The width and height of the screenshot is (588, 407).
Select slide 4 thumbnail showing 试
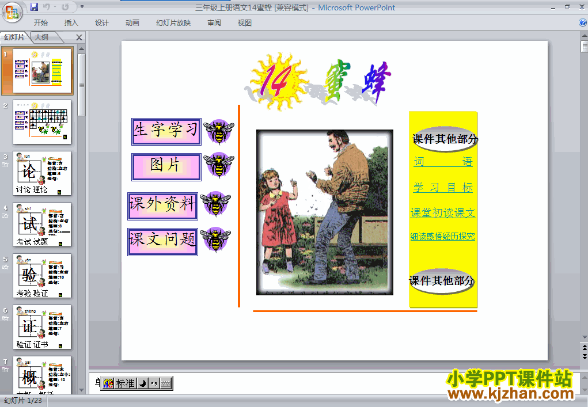tap(42, 225)
